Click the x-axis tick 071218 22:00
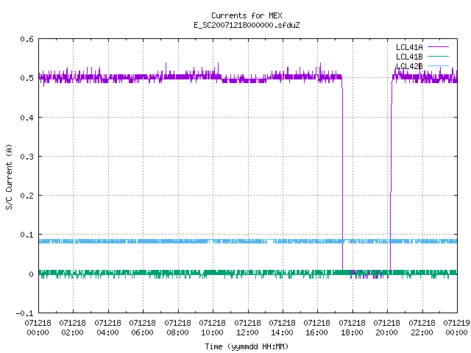The width and height of the screenshot is (471, 353). point(422,327)
